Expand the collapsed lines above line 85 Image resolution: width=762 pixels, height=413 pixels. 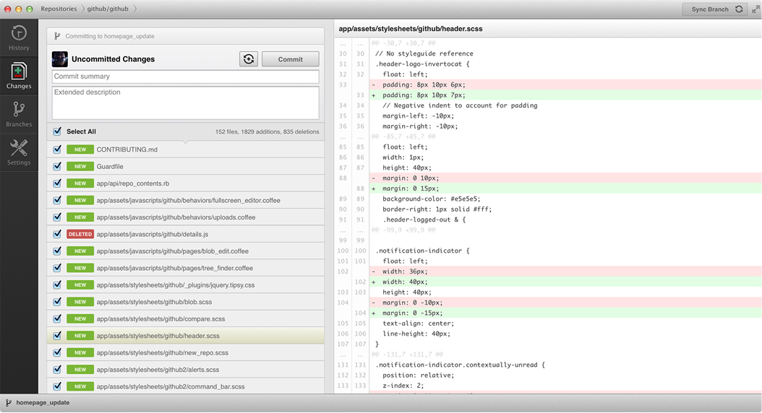pos(403,136)
